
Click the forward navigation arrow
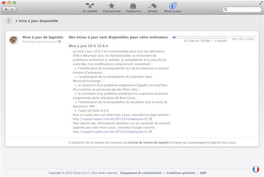click(x=13, y=9)
